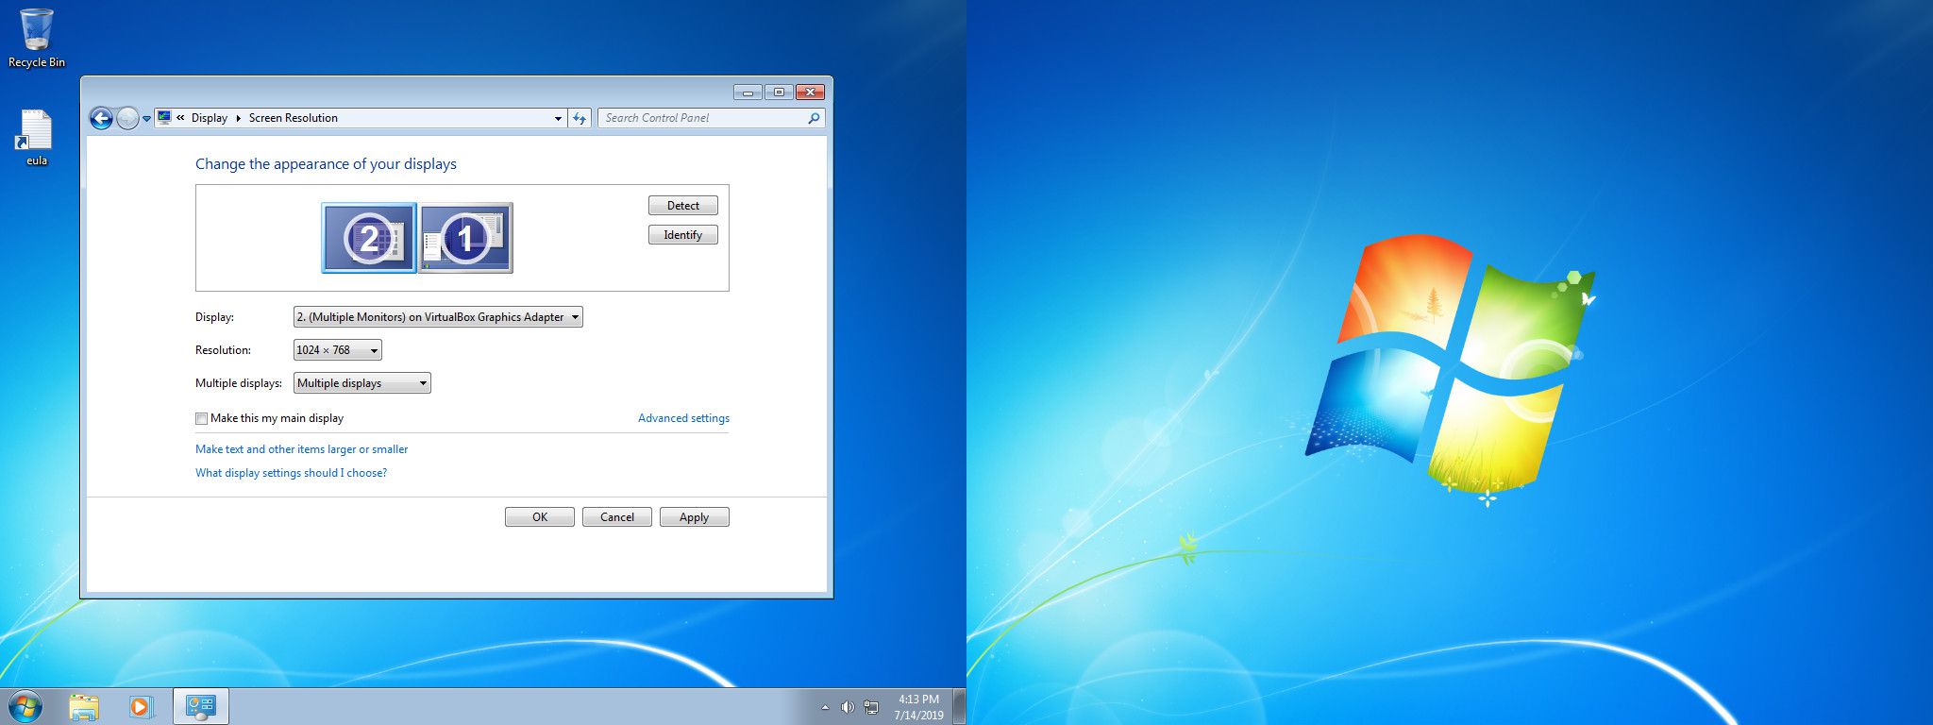This screenshot has width=1933, height=725.
Task: Launch Windows Media Player from taskbar
Action: [x=141, y=706]
